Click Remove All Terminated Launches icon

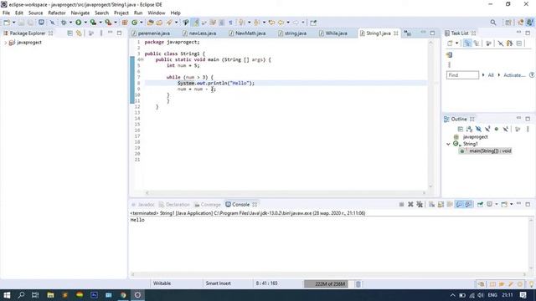420,204
